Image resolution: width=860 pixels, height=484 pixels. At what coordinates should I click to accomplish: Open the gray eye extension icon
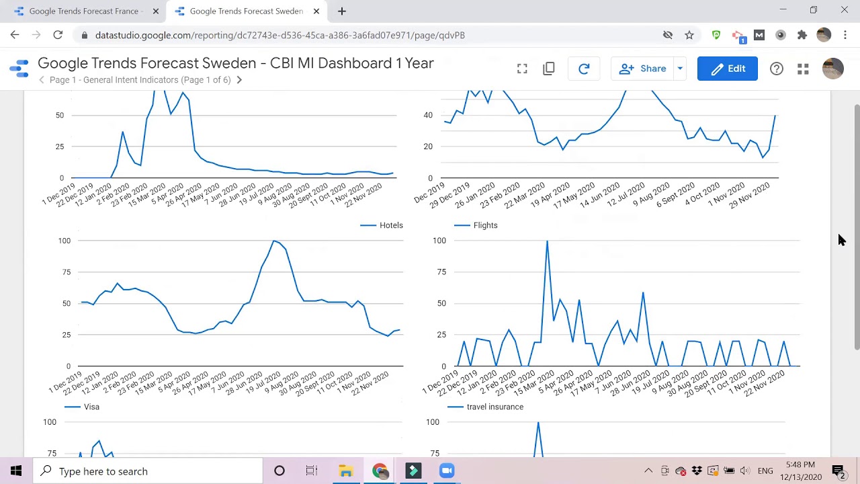click(781, 35)
